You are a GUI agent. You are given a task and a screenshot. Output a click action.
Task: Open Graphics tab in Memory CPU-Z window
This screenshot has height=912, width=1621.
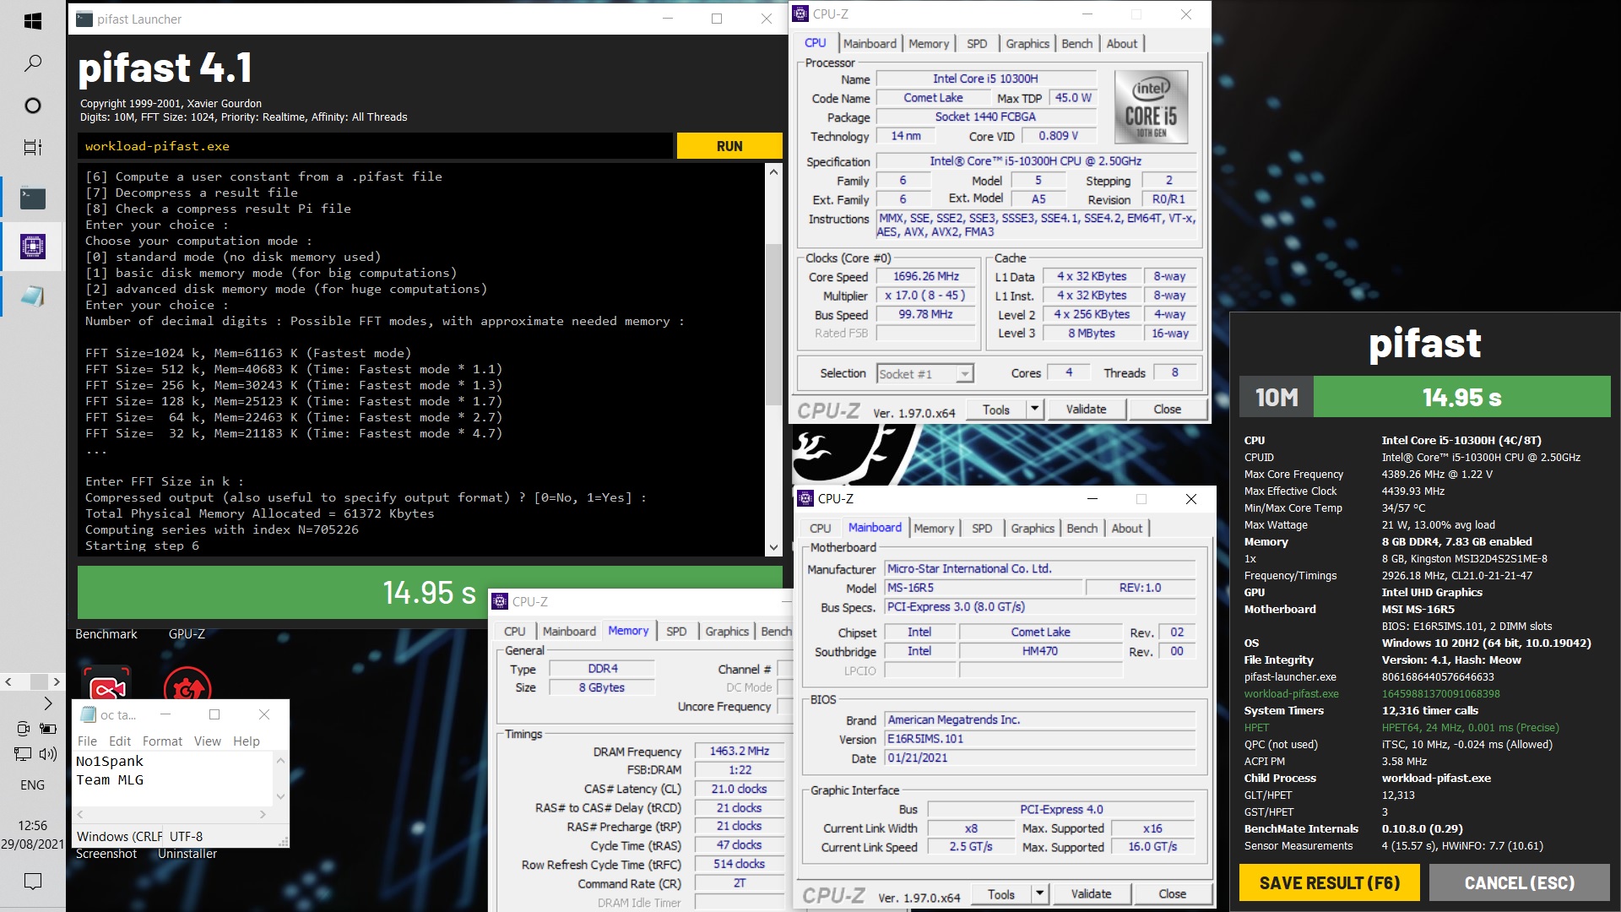click(727, 632)
